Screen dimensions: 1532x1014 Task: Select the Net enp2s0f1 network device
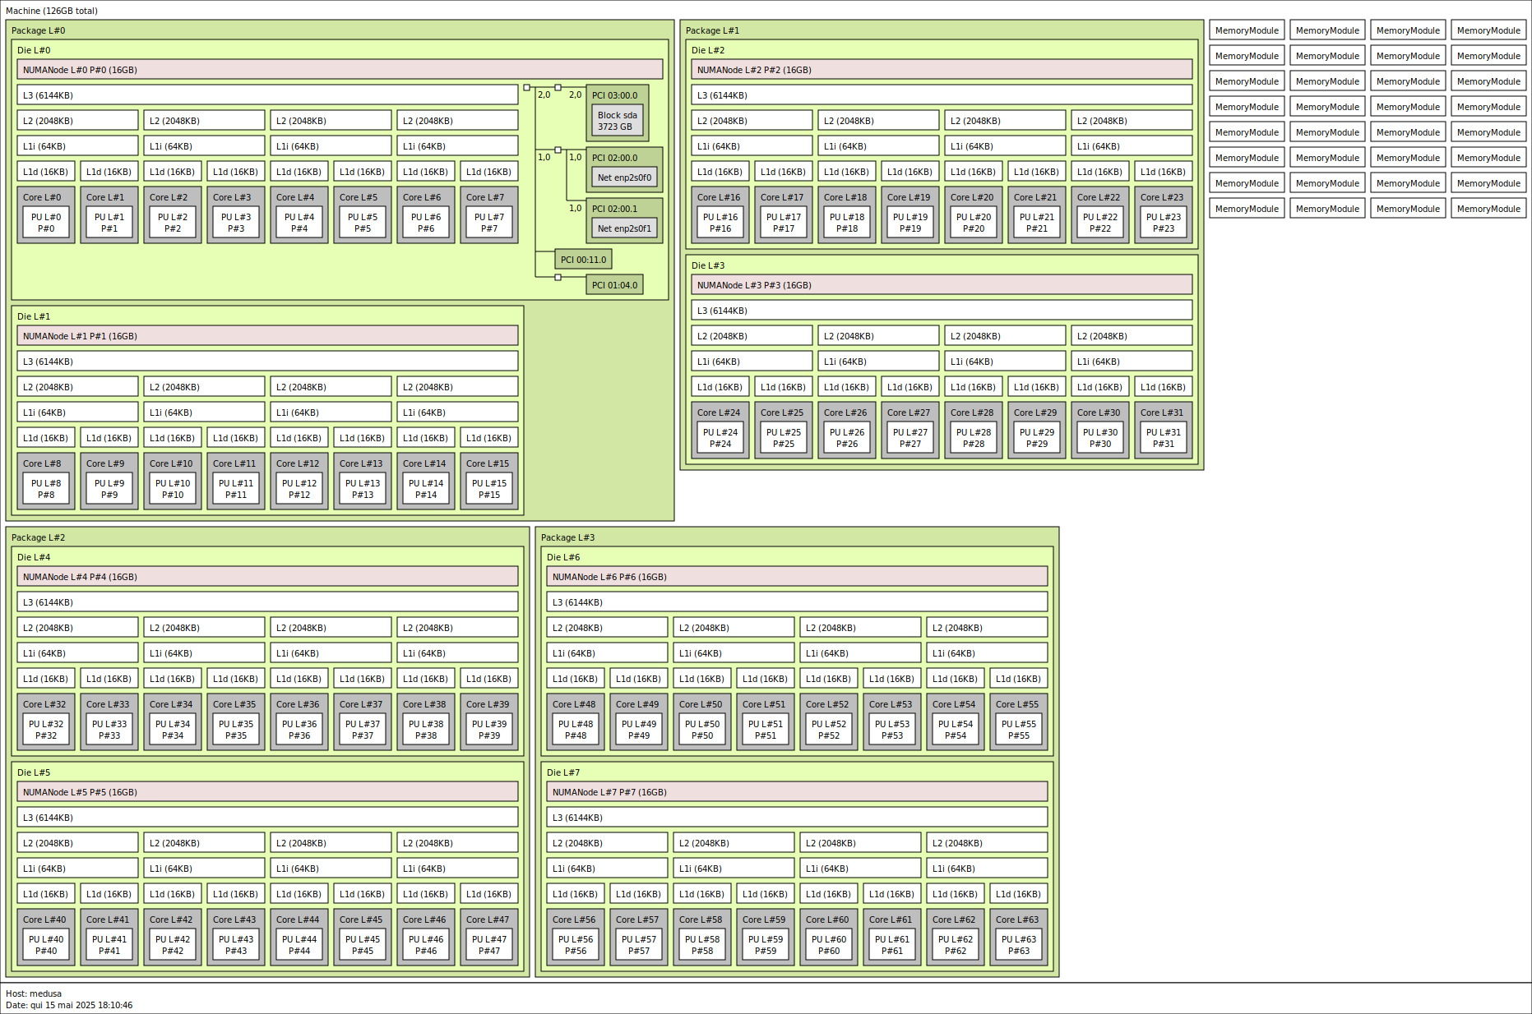point(624,228)
